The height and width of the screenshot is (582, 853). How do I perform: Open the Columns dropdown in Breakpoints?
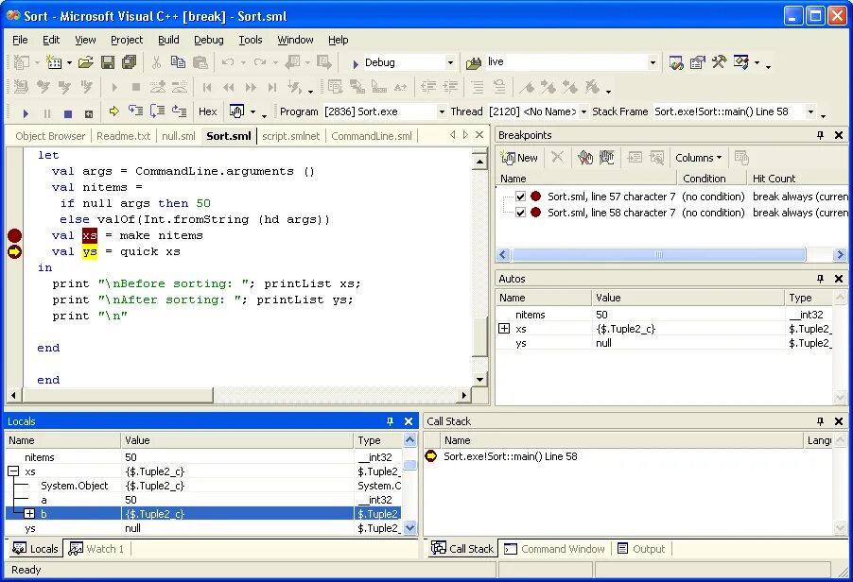(699, 158)
